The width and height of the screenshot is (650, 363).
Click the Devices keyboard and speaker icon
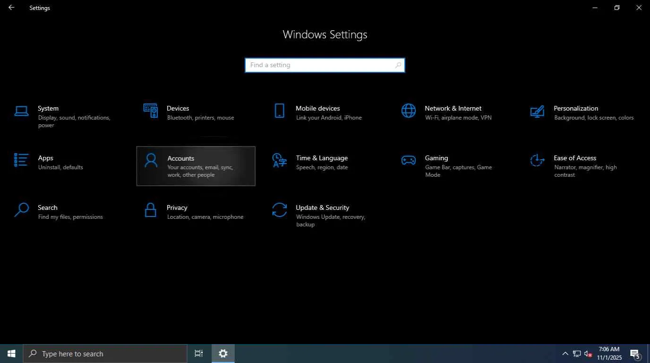[x=151, y=111]
